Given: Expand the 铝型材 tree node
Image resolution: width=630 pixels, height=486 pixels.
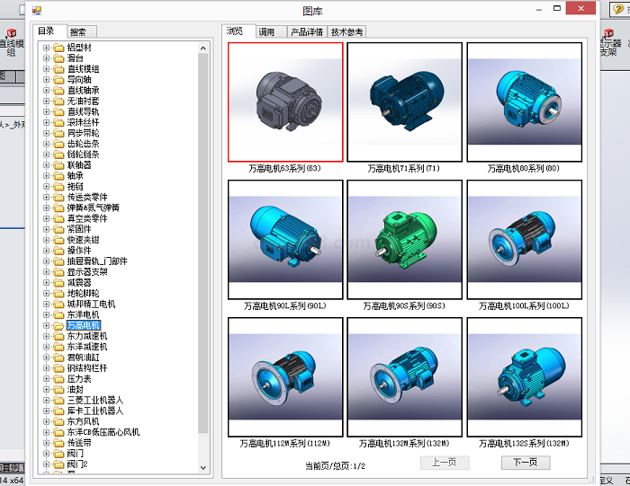Looking at the screenshot, I should (46, 48).
